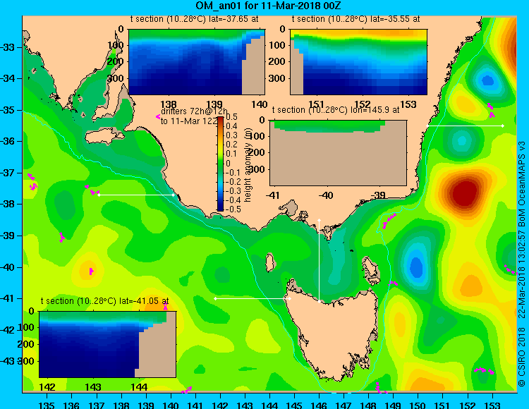Click the 'to 11-Mar 12Z' label
529x409 pixels.
[x=189, y=121]
